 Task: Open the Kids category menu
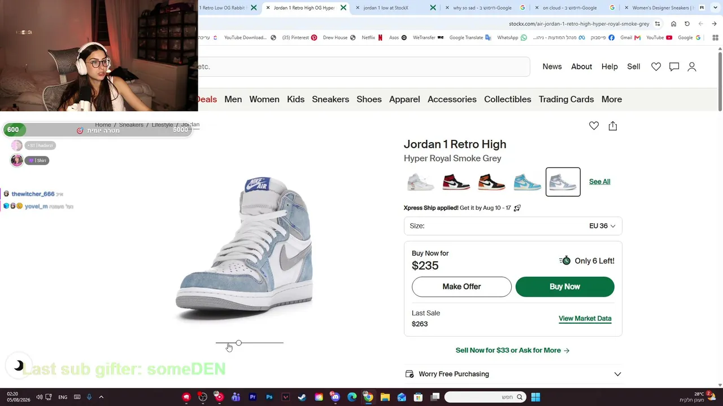point(295,99)
